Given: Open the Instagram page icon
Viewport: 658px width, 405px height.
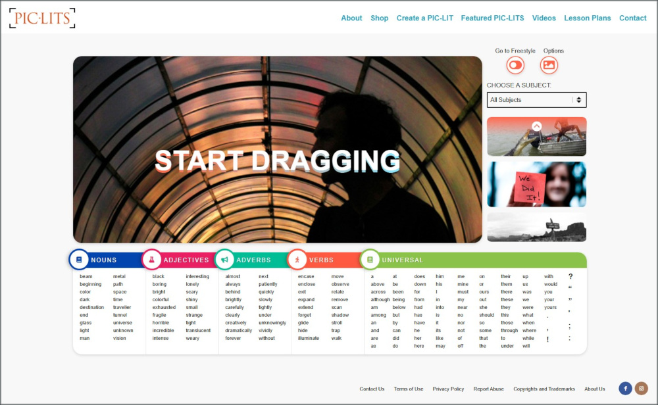Looking at the screenshot, I should tap(641, 388).
